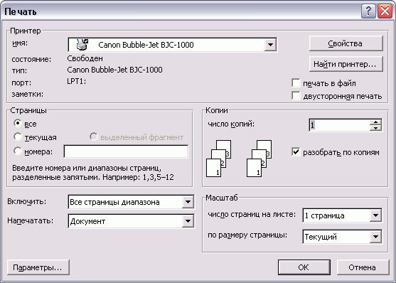Open the "Напечатать" Документ dropdown
Viewport: 396px width, 283px height.
click(188, 221)
